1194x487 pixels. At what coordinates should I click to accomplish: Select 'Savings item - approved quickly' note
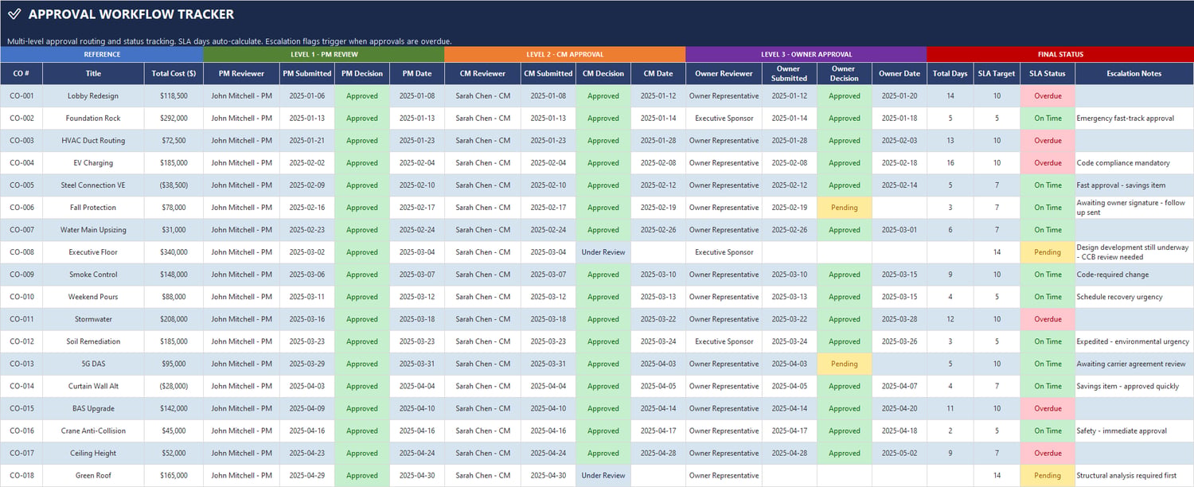click(1134, 385)
